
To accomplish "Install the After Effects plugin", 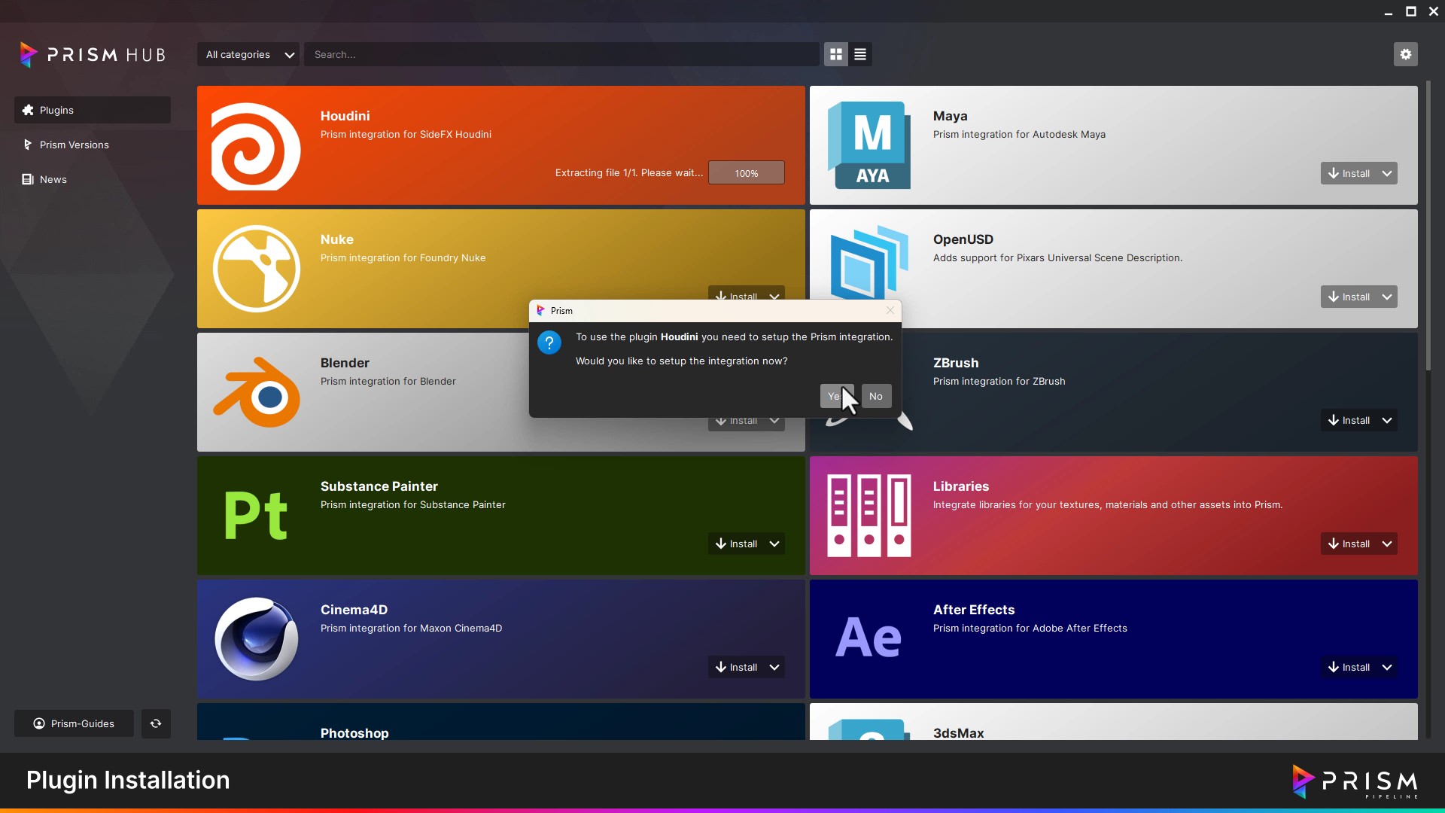I will click(1349, 667).
